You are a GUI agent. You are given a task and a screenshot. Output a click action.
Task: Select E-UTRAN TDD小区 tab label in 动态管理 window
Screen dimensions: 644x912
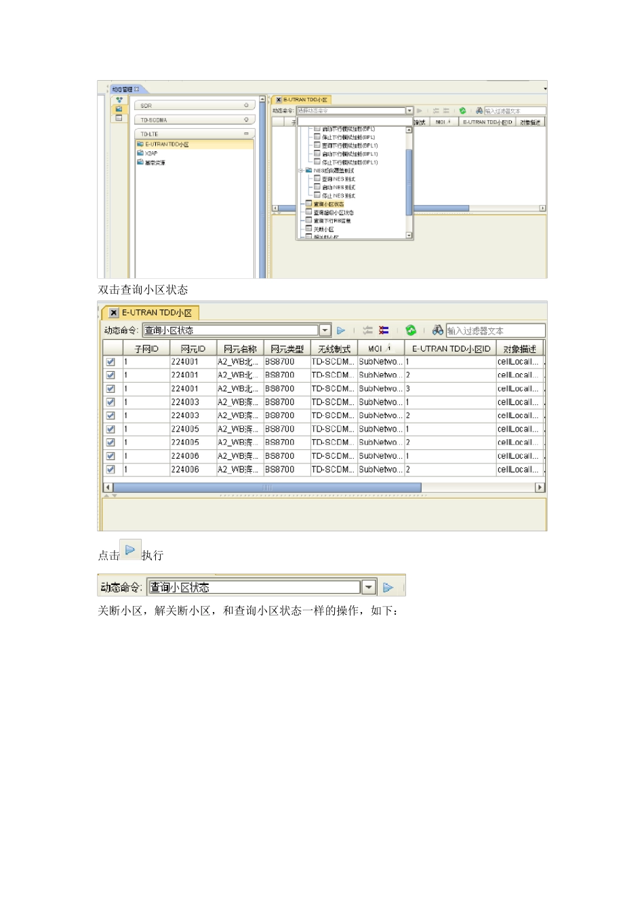(x=305, y=100)
